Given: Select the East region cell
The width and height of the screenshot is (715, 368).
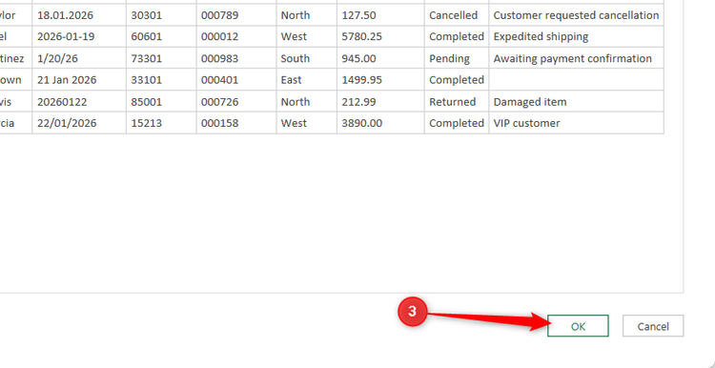Looking at the screenshot, I should pyautogui.click(x=307, y=80).
